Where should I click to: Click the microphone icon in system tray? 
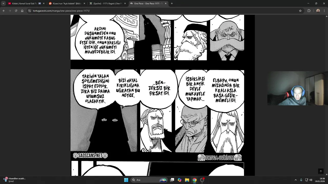(301, 180)
